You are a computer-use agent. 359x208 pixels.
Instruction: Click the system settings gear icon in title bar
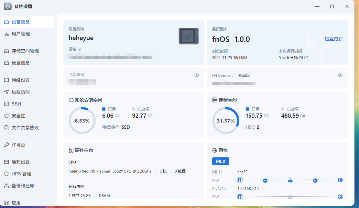coord(7,6)
